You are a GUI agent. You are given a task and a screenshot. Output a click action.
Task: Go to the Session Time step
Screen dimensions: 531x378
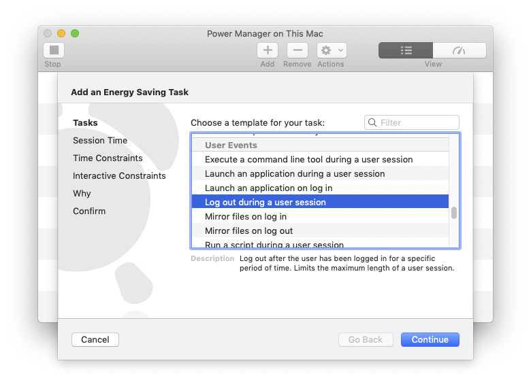[x=100, y=140]
